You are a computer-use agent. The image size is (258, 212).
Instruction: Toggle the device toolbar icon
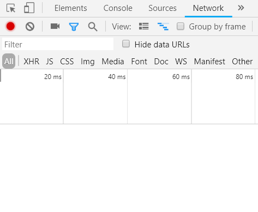click(x=29, y=8)
